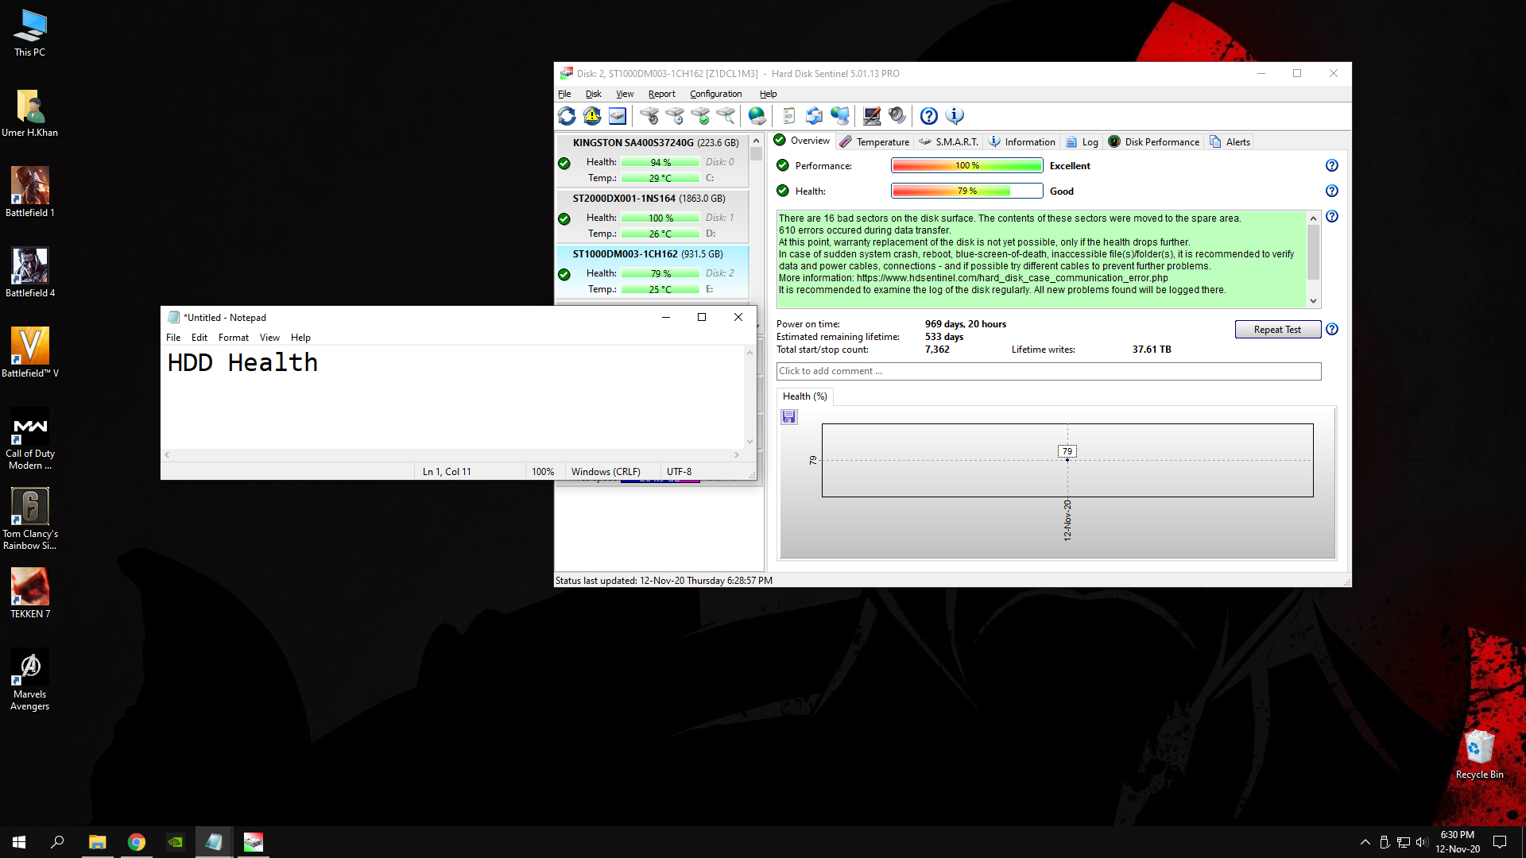Click the disk with clock test icon
The width and height of the screenshot is (1526, 858).
tap(675, 116)
